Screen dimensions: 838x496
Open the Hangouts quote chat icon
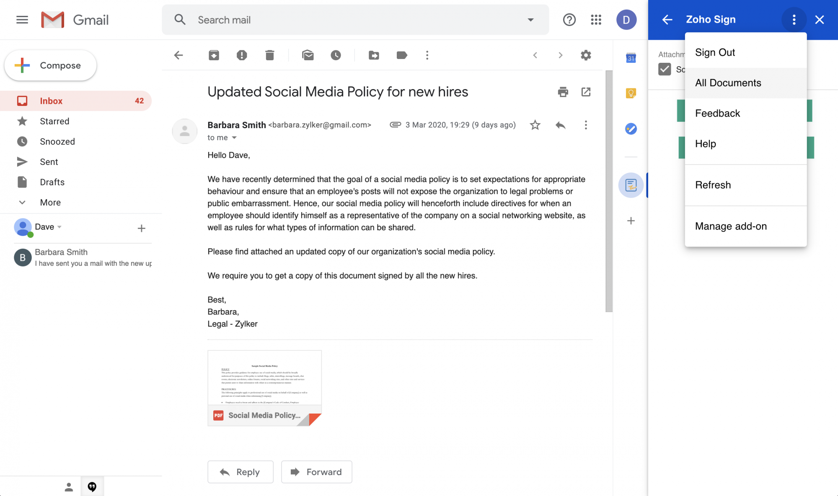click(x=92, y=486)
